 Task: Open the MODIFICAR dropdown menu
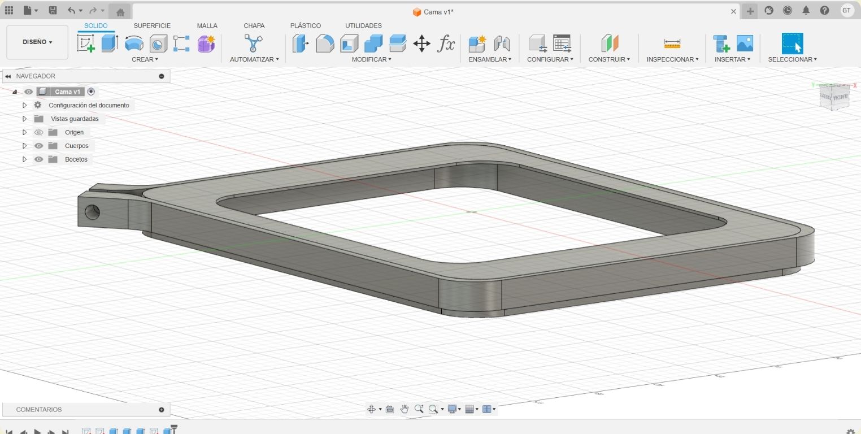coord(371,59)
